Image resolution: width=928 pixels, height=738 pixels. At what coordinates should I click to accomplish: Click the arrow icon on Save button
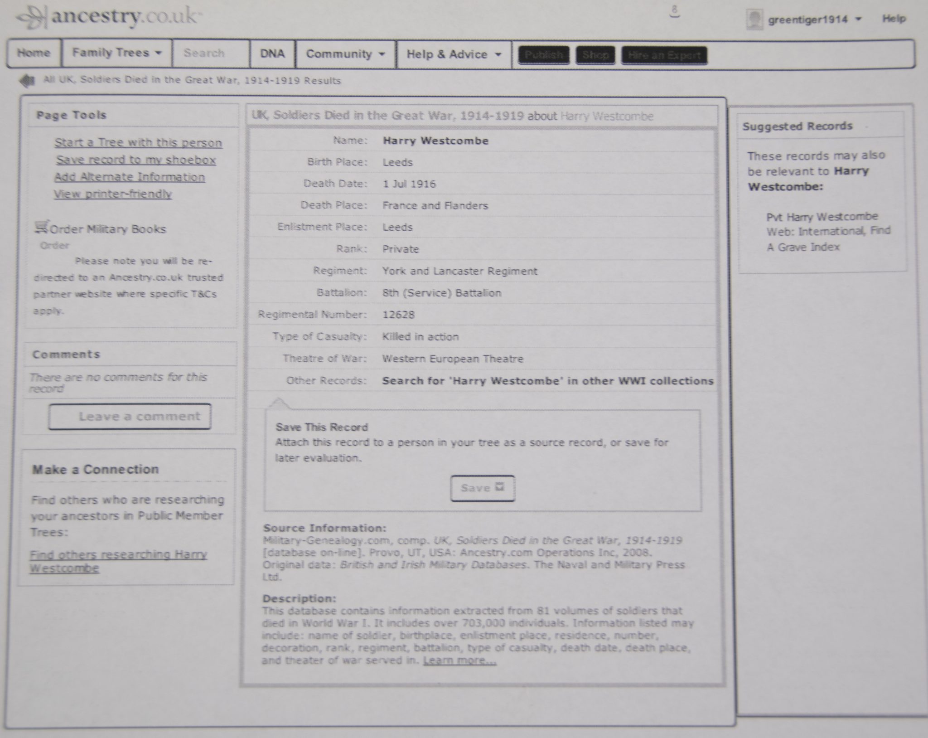coord(500,487)
